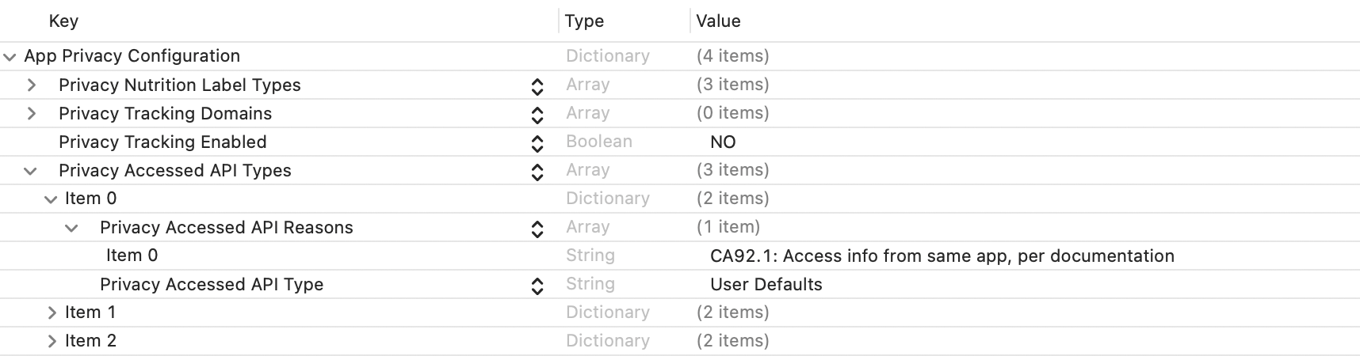The image size is (1360, 356).
Task: Click the Type column header
Action: (584, 21)
